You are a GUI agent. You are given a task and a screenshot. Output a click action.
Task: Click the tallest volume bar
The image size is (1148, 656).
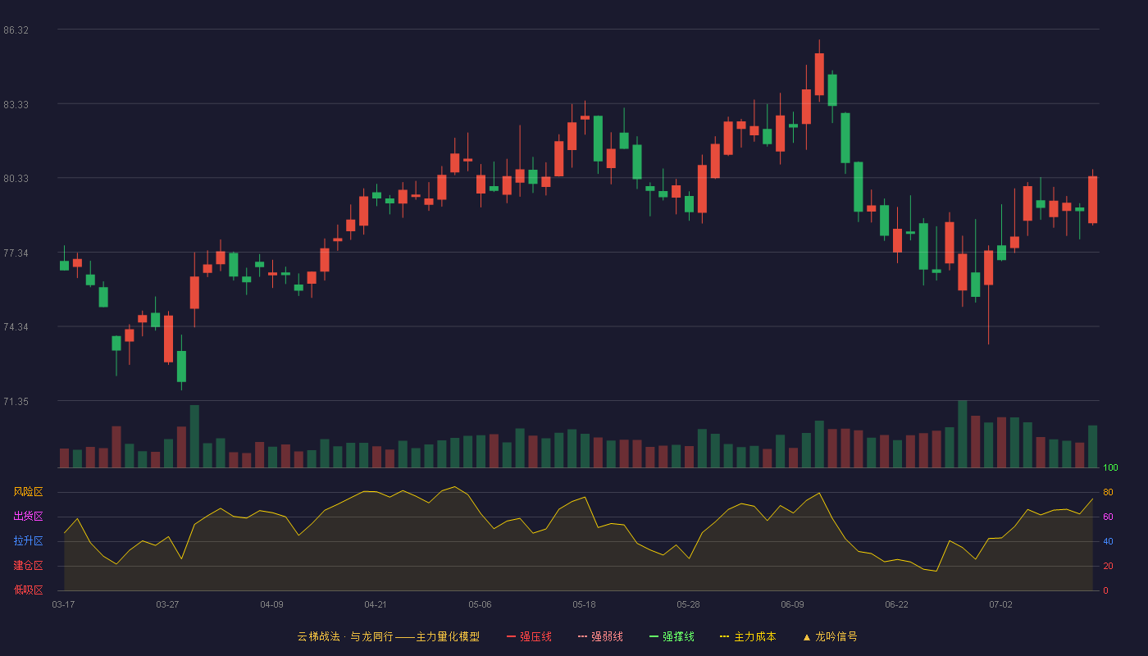tap(963, 434)
